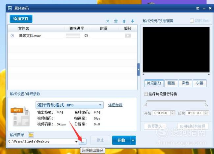Click the 开始 button

pyautogui.click(x=121, y=140)
